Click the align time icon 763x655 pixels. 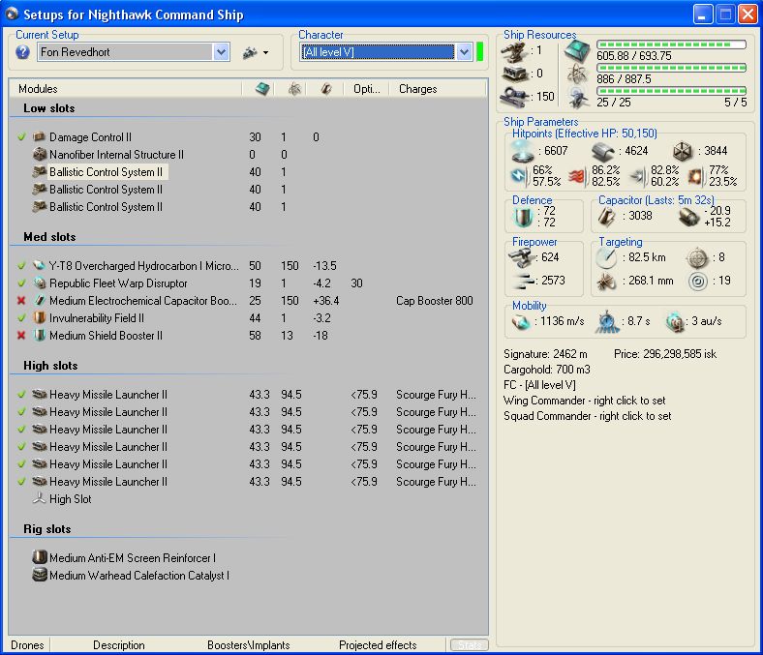click(607, 322)
